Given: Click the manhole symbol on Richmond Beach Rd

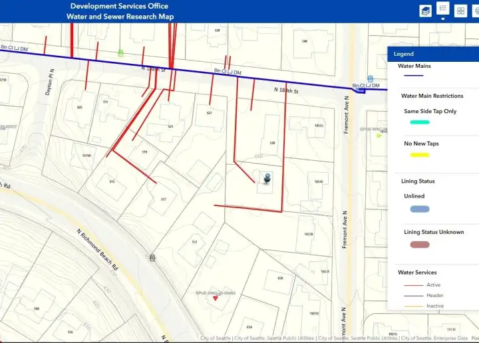Looking at the screenshot, I should coord(153,257).
